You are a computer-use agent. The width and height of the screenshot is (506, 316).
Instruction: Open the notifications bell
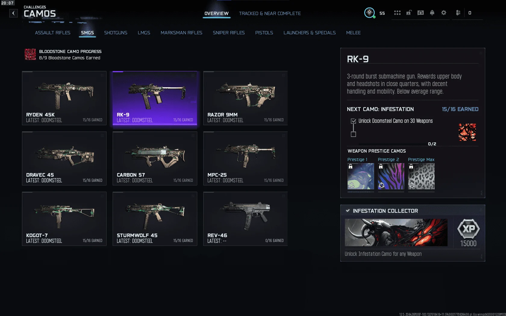click(x=432, y=13)
